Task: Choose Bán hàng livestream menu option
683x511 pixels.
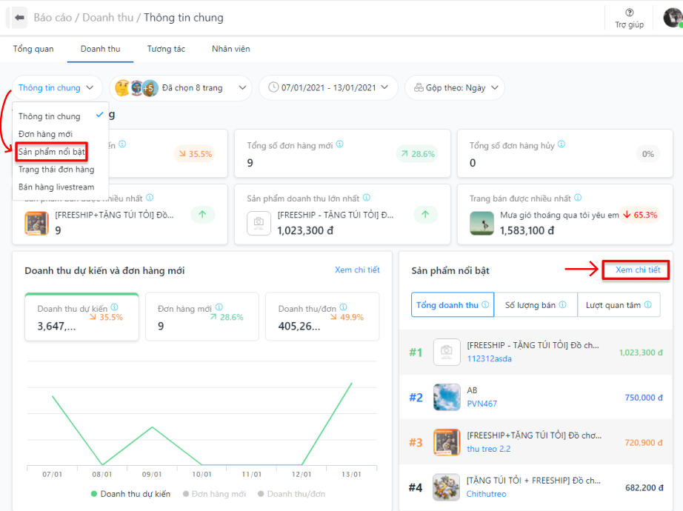Action: click(x=61, y=187)
